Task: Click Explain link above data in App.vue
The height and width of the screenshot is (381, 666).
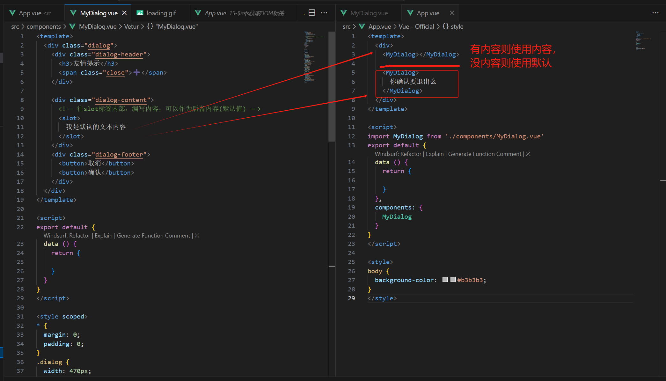Action: click(x=435, y=154)
